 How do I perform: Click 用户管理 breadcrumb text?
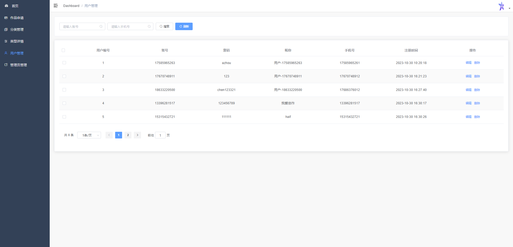[x=91, y=6]
